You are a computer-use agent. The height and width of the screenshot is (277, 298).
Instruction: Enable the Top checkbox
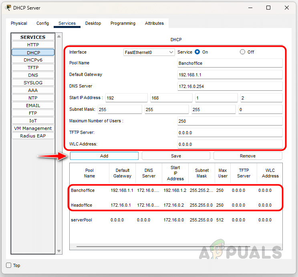pyautogui.click(x=9, y=265)
